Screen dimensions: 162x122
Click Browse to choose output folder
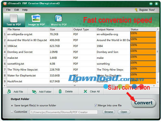[x=109, y=112]
